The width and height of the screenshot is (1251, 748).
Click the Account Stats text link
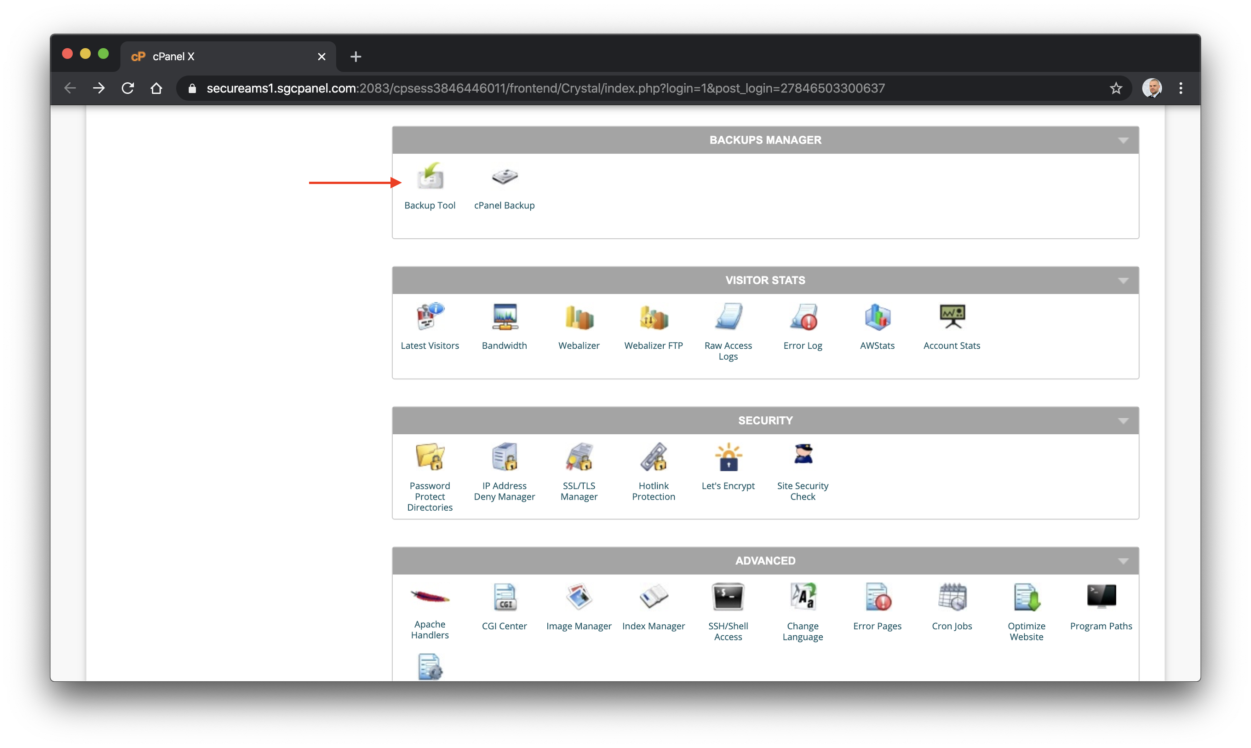952,345
